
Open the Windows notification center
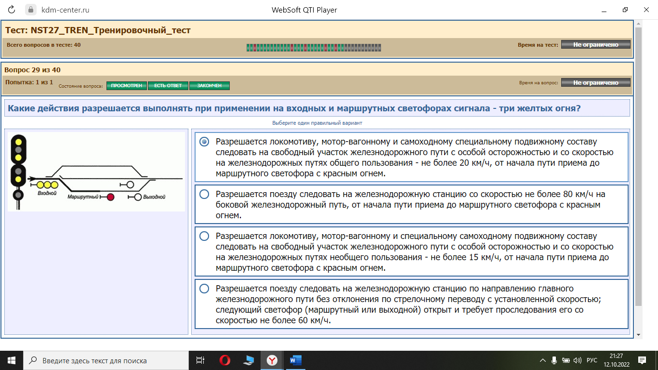642,360
